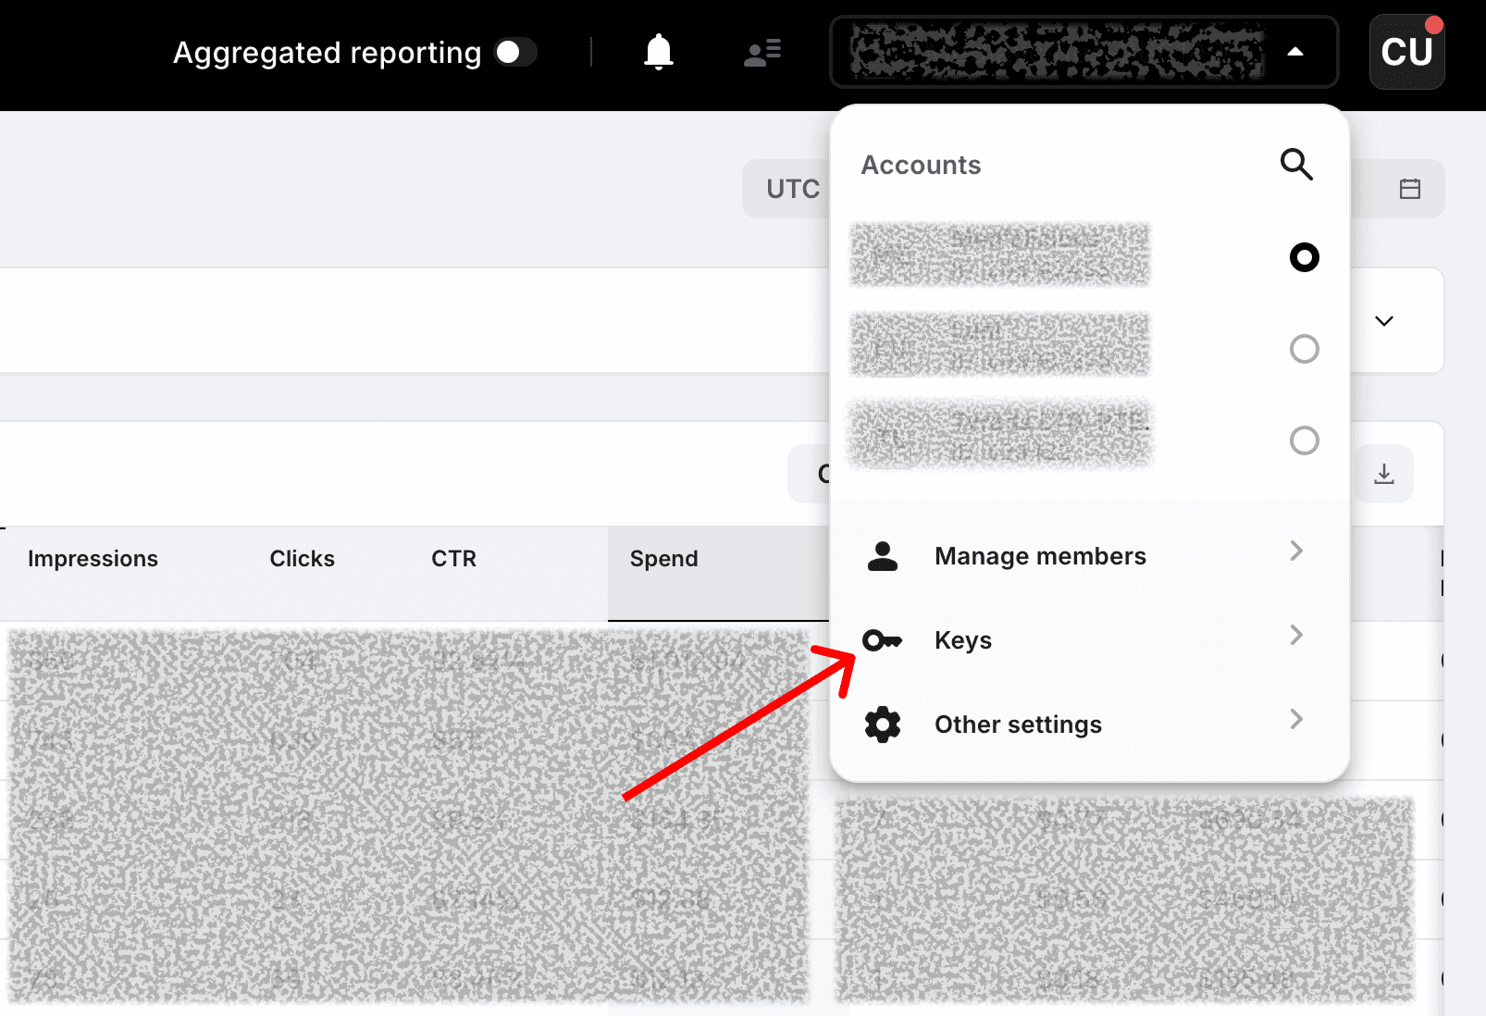The image size is (1486, 1016).
Task: Sort by Impressions column header
Action: pyautogui.click(x=93, y=559)
